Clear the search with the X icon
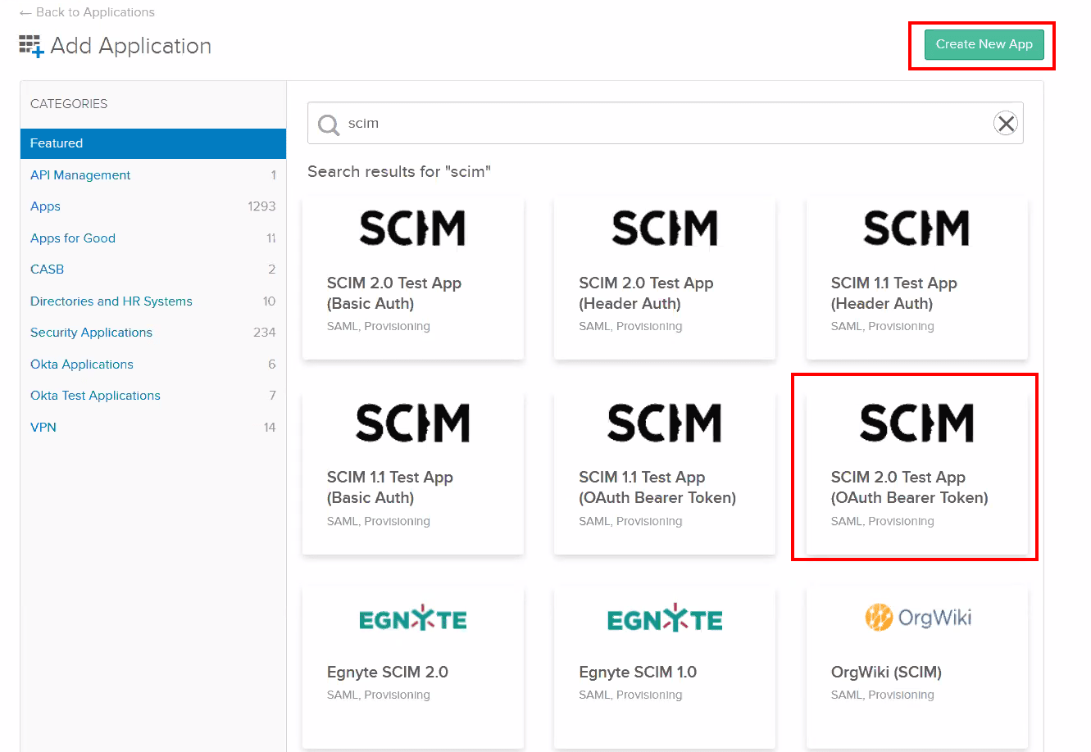Screen dimensions: 1091x752 point(1006,123)
